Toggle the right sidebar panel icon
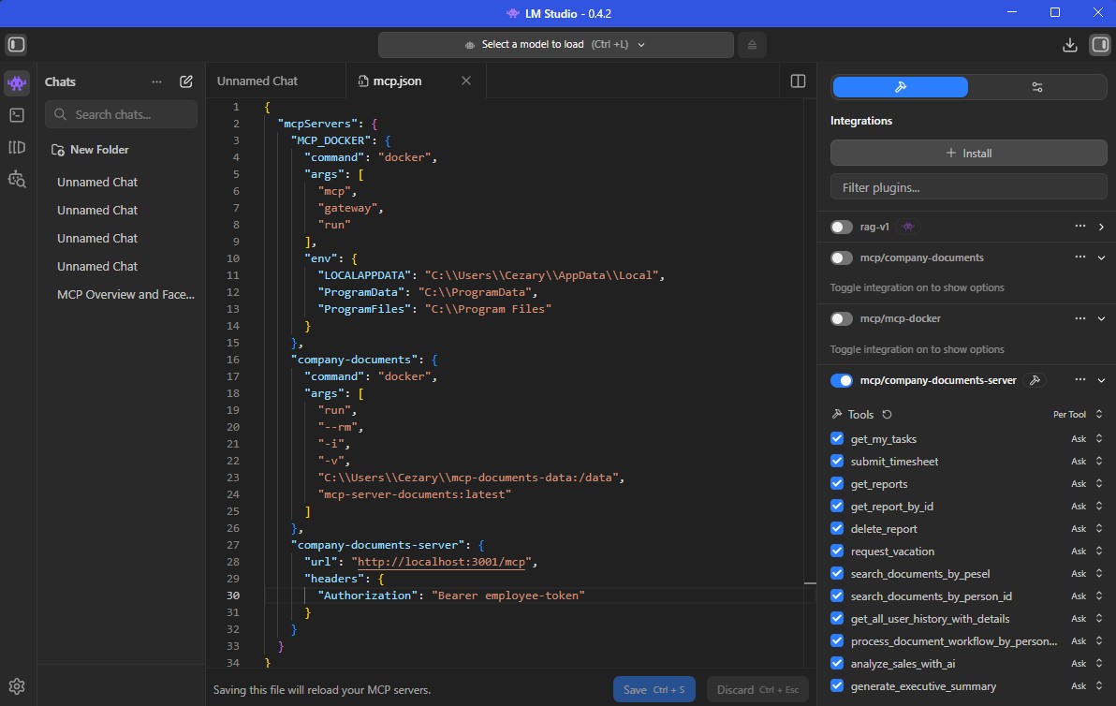The image size is (1116, 706). click(x=1100, y=45)
